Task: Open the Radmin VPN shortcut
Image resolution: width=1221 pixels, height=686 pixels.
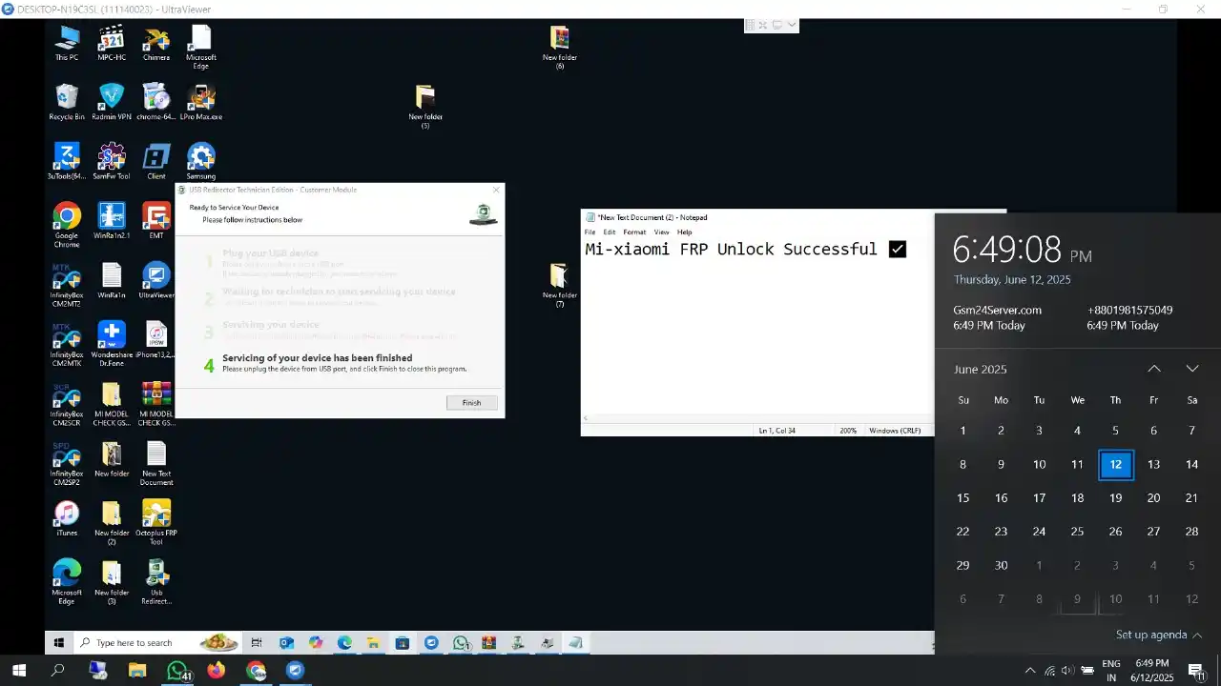Action: tap(112, 101)
